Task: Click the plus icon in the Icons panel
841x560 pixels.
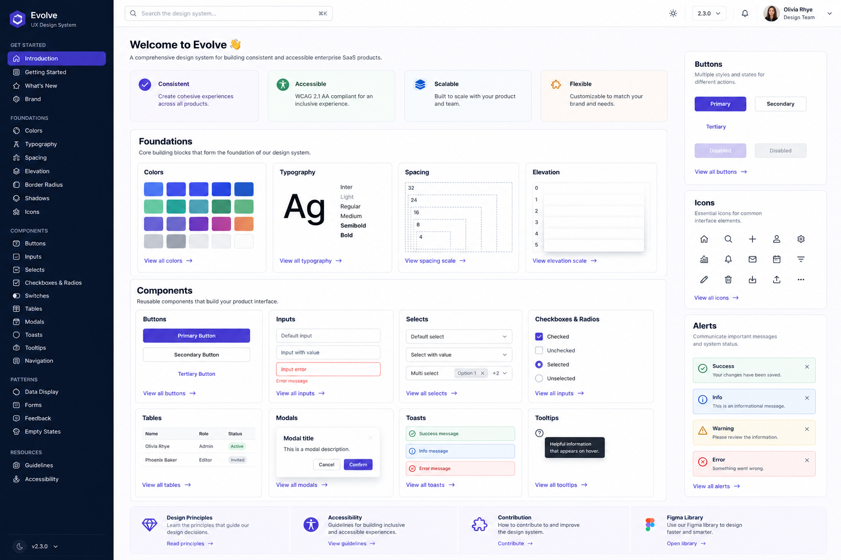Action: click(752, 239)
